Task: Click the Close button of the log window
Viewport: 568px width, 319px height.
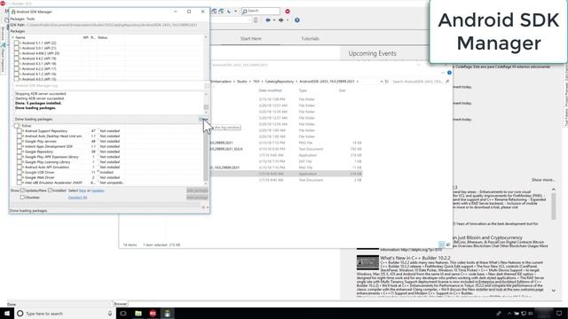Action: 203,119
